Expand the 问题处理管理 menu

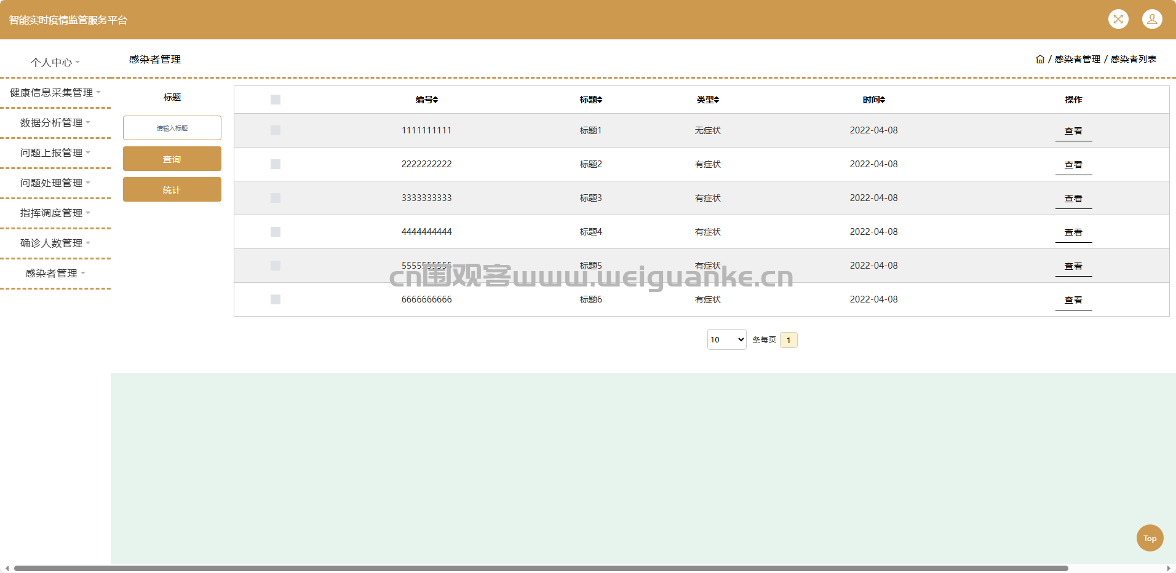coord(55,183)
